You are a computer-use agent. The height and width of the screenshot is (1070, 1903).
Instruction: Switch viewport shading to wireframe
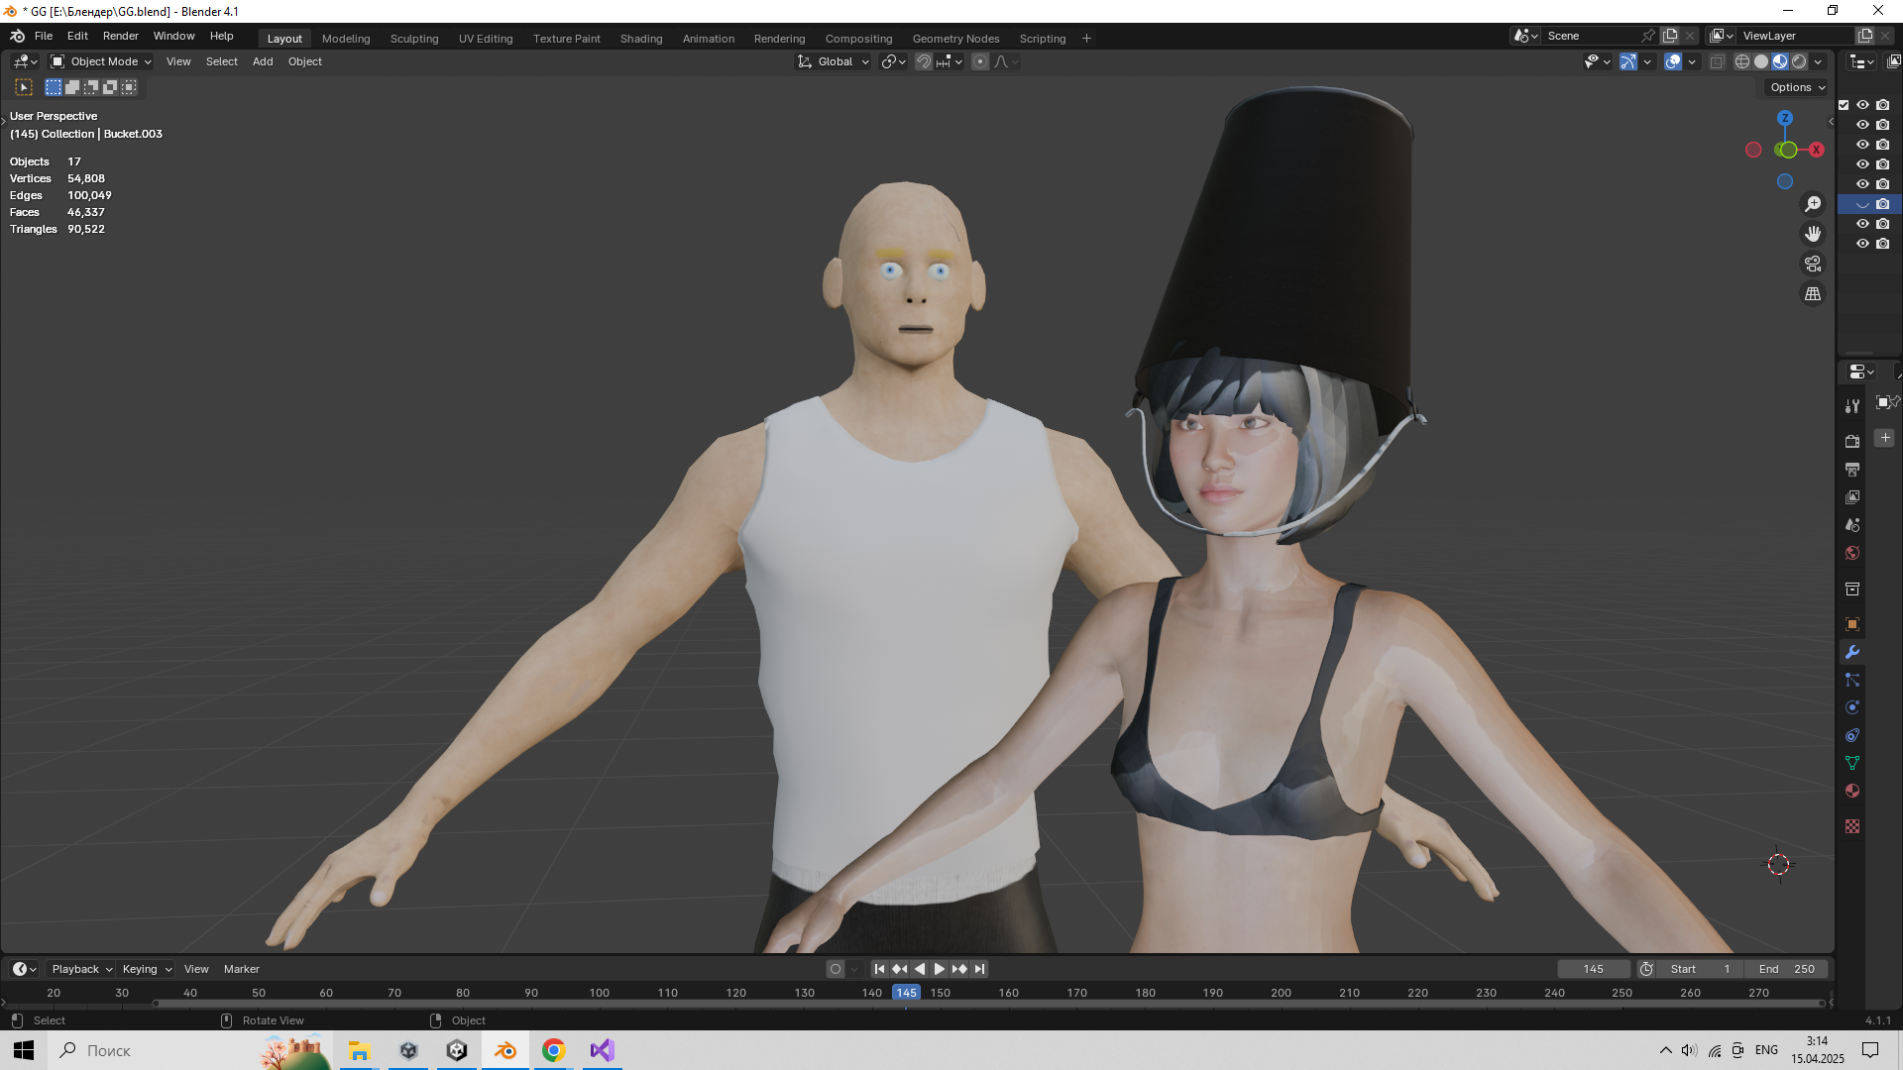click(x=1741, y=61)
